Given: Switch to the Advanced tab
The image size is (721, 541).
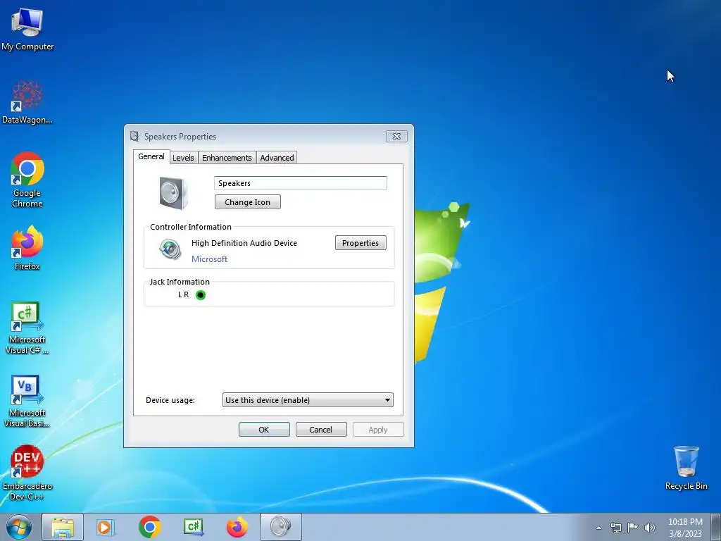Looking at the screenshot, I should 277,157.
